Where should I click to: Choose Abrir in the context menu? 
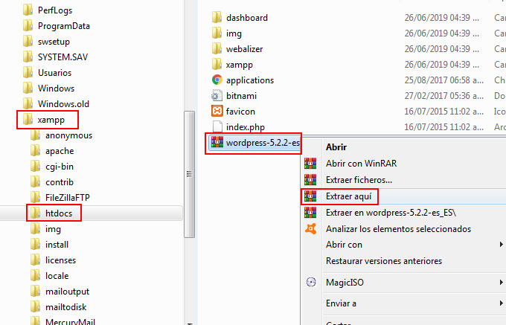336,147
